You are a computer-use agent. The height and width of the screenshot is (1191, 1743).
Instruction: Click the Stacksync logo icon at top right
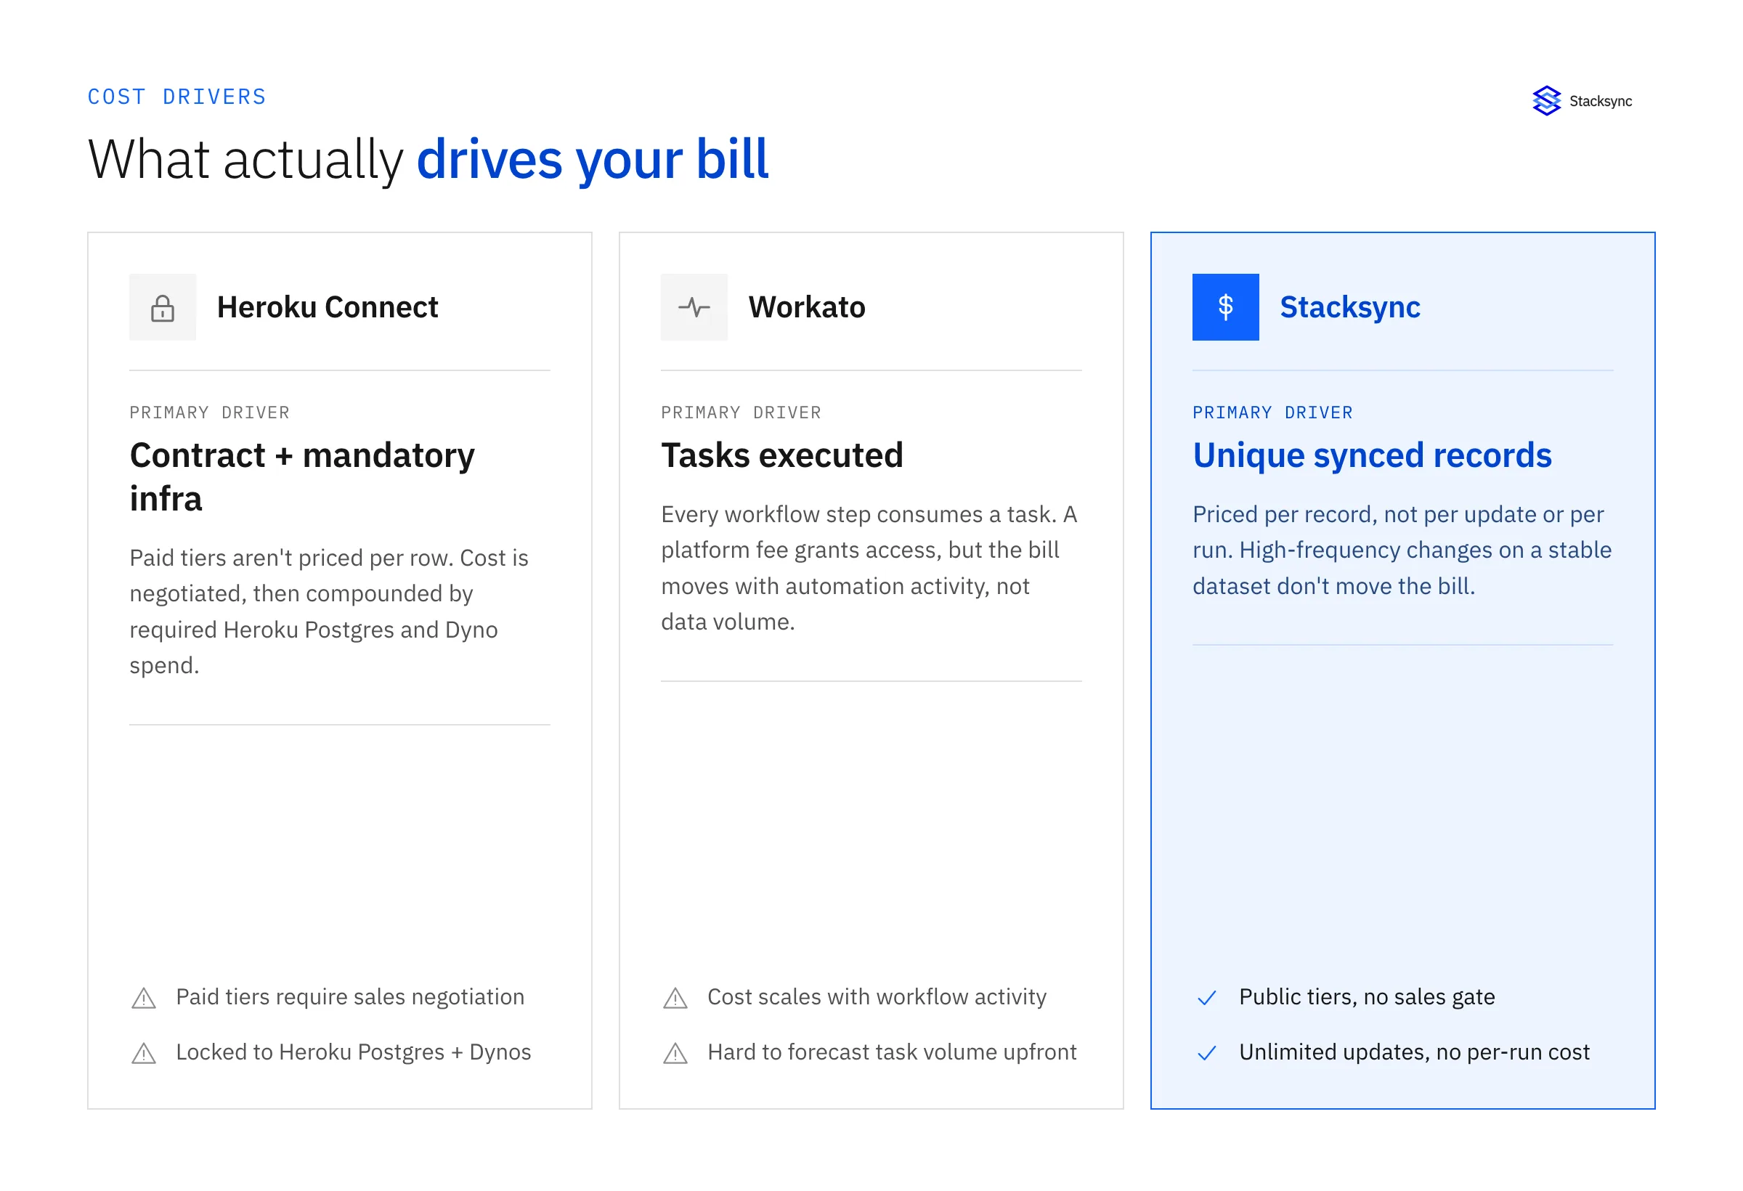(x=1546, y=100)
